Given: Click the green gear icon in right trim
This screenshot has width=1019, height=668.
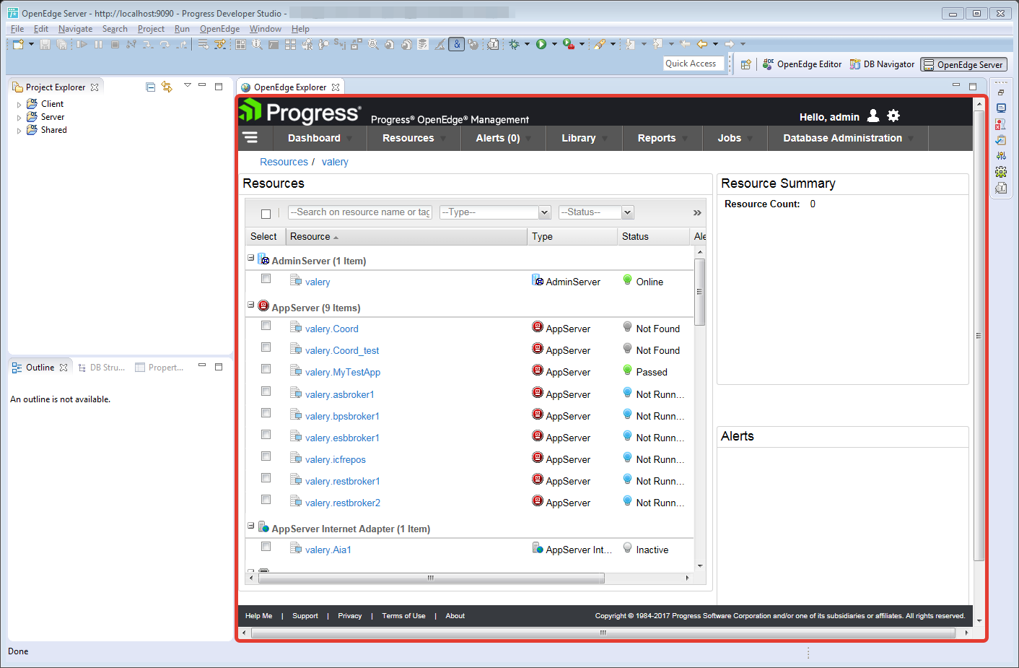Looking at the screenshot, I should point(1001,172).
